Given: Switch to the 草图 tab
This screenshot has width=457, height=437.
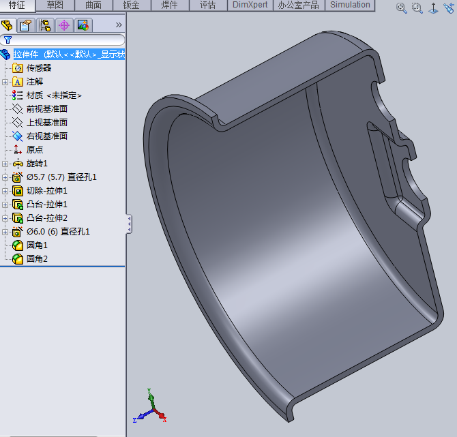Looking at the screenshot, I should click(x=55, y=5).
